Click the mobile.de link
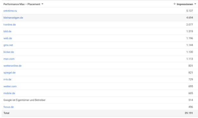Screen dimensions: 198x118 click(x=9, y=93)
